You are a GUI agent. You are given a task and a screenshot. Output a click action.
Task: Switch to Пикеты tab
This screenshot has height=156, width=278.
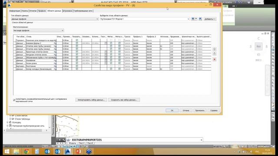click(25, 11)
